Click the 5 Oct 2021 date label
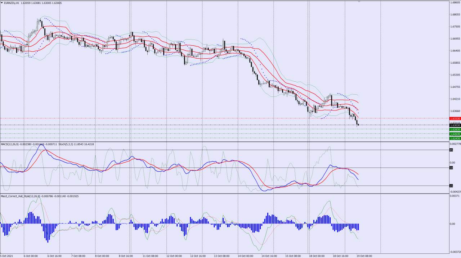Image resolution: width=461 pixels, height=258 pixels. point(7,256)
